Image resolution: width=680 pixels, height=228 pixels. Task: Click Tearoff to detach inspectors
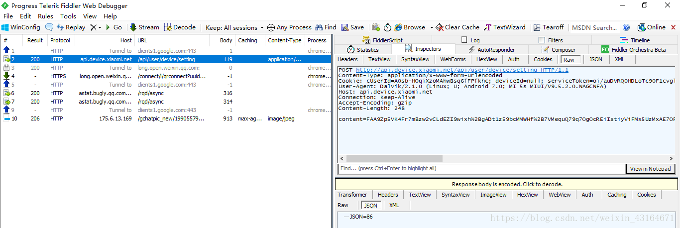coord(549,27)
